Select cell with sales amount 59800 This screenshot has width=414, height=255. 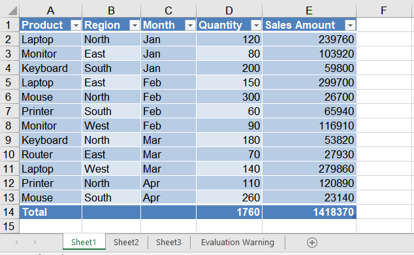pos(309,68)
